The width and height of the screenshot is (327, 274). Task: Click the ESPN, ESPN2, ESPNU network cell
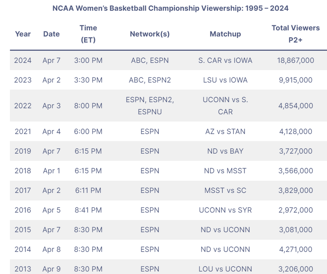tap(150, 106)
